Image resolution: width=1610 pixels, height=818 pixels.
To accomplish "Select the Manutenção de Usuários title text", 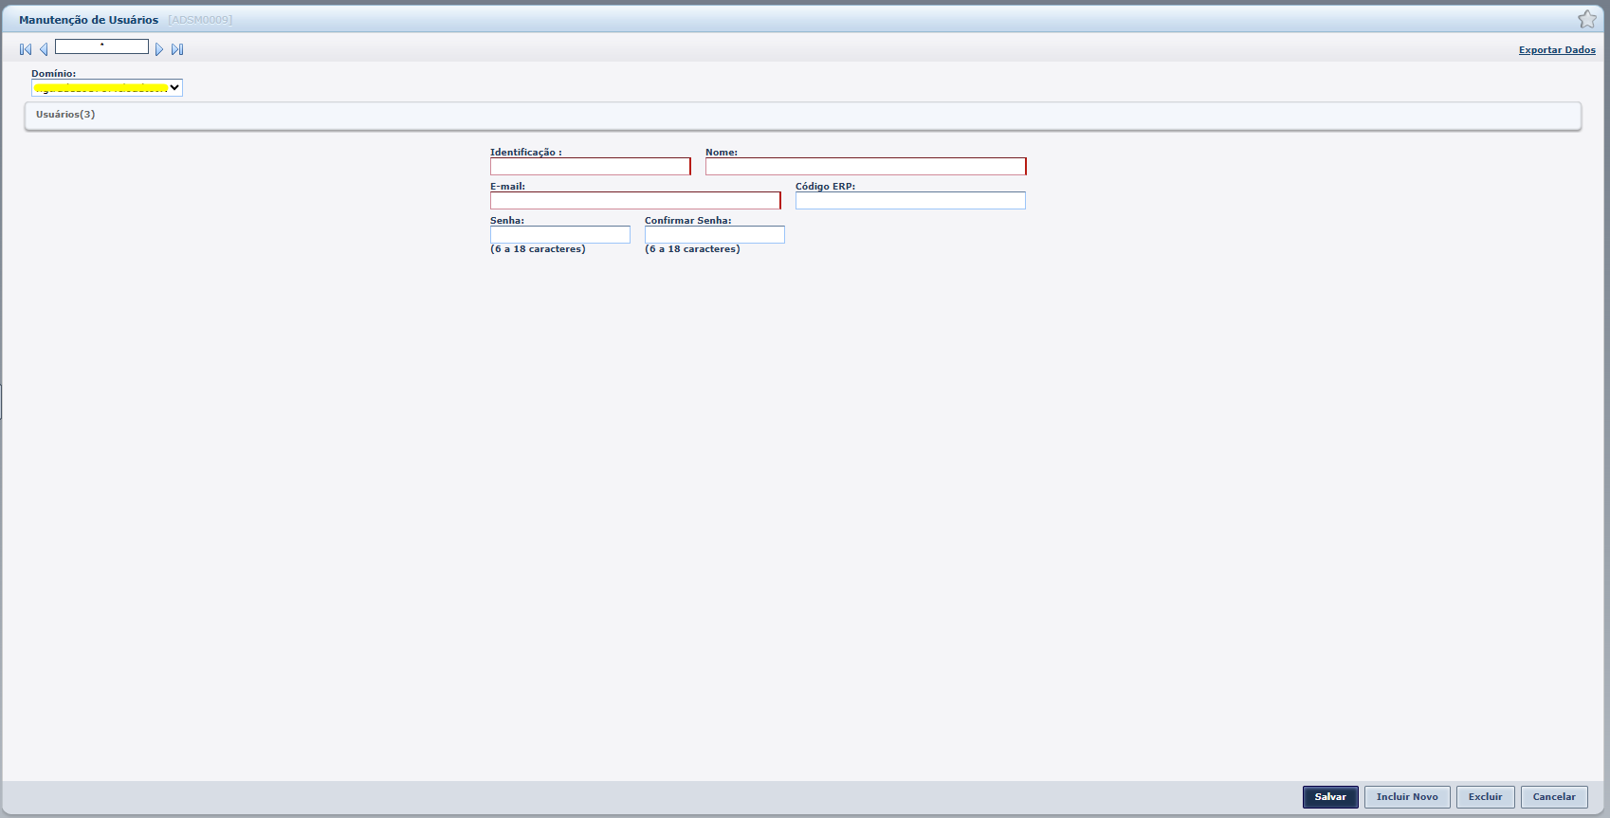I will pyautogui.click(x=88, y=20).
